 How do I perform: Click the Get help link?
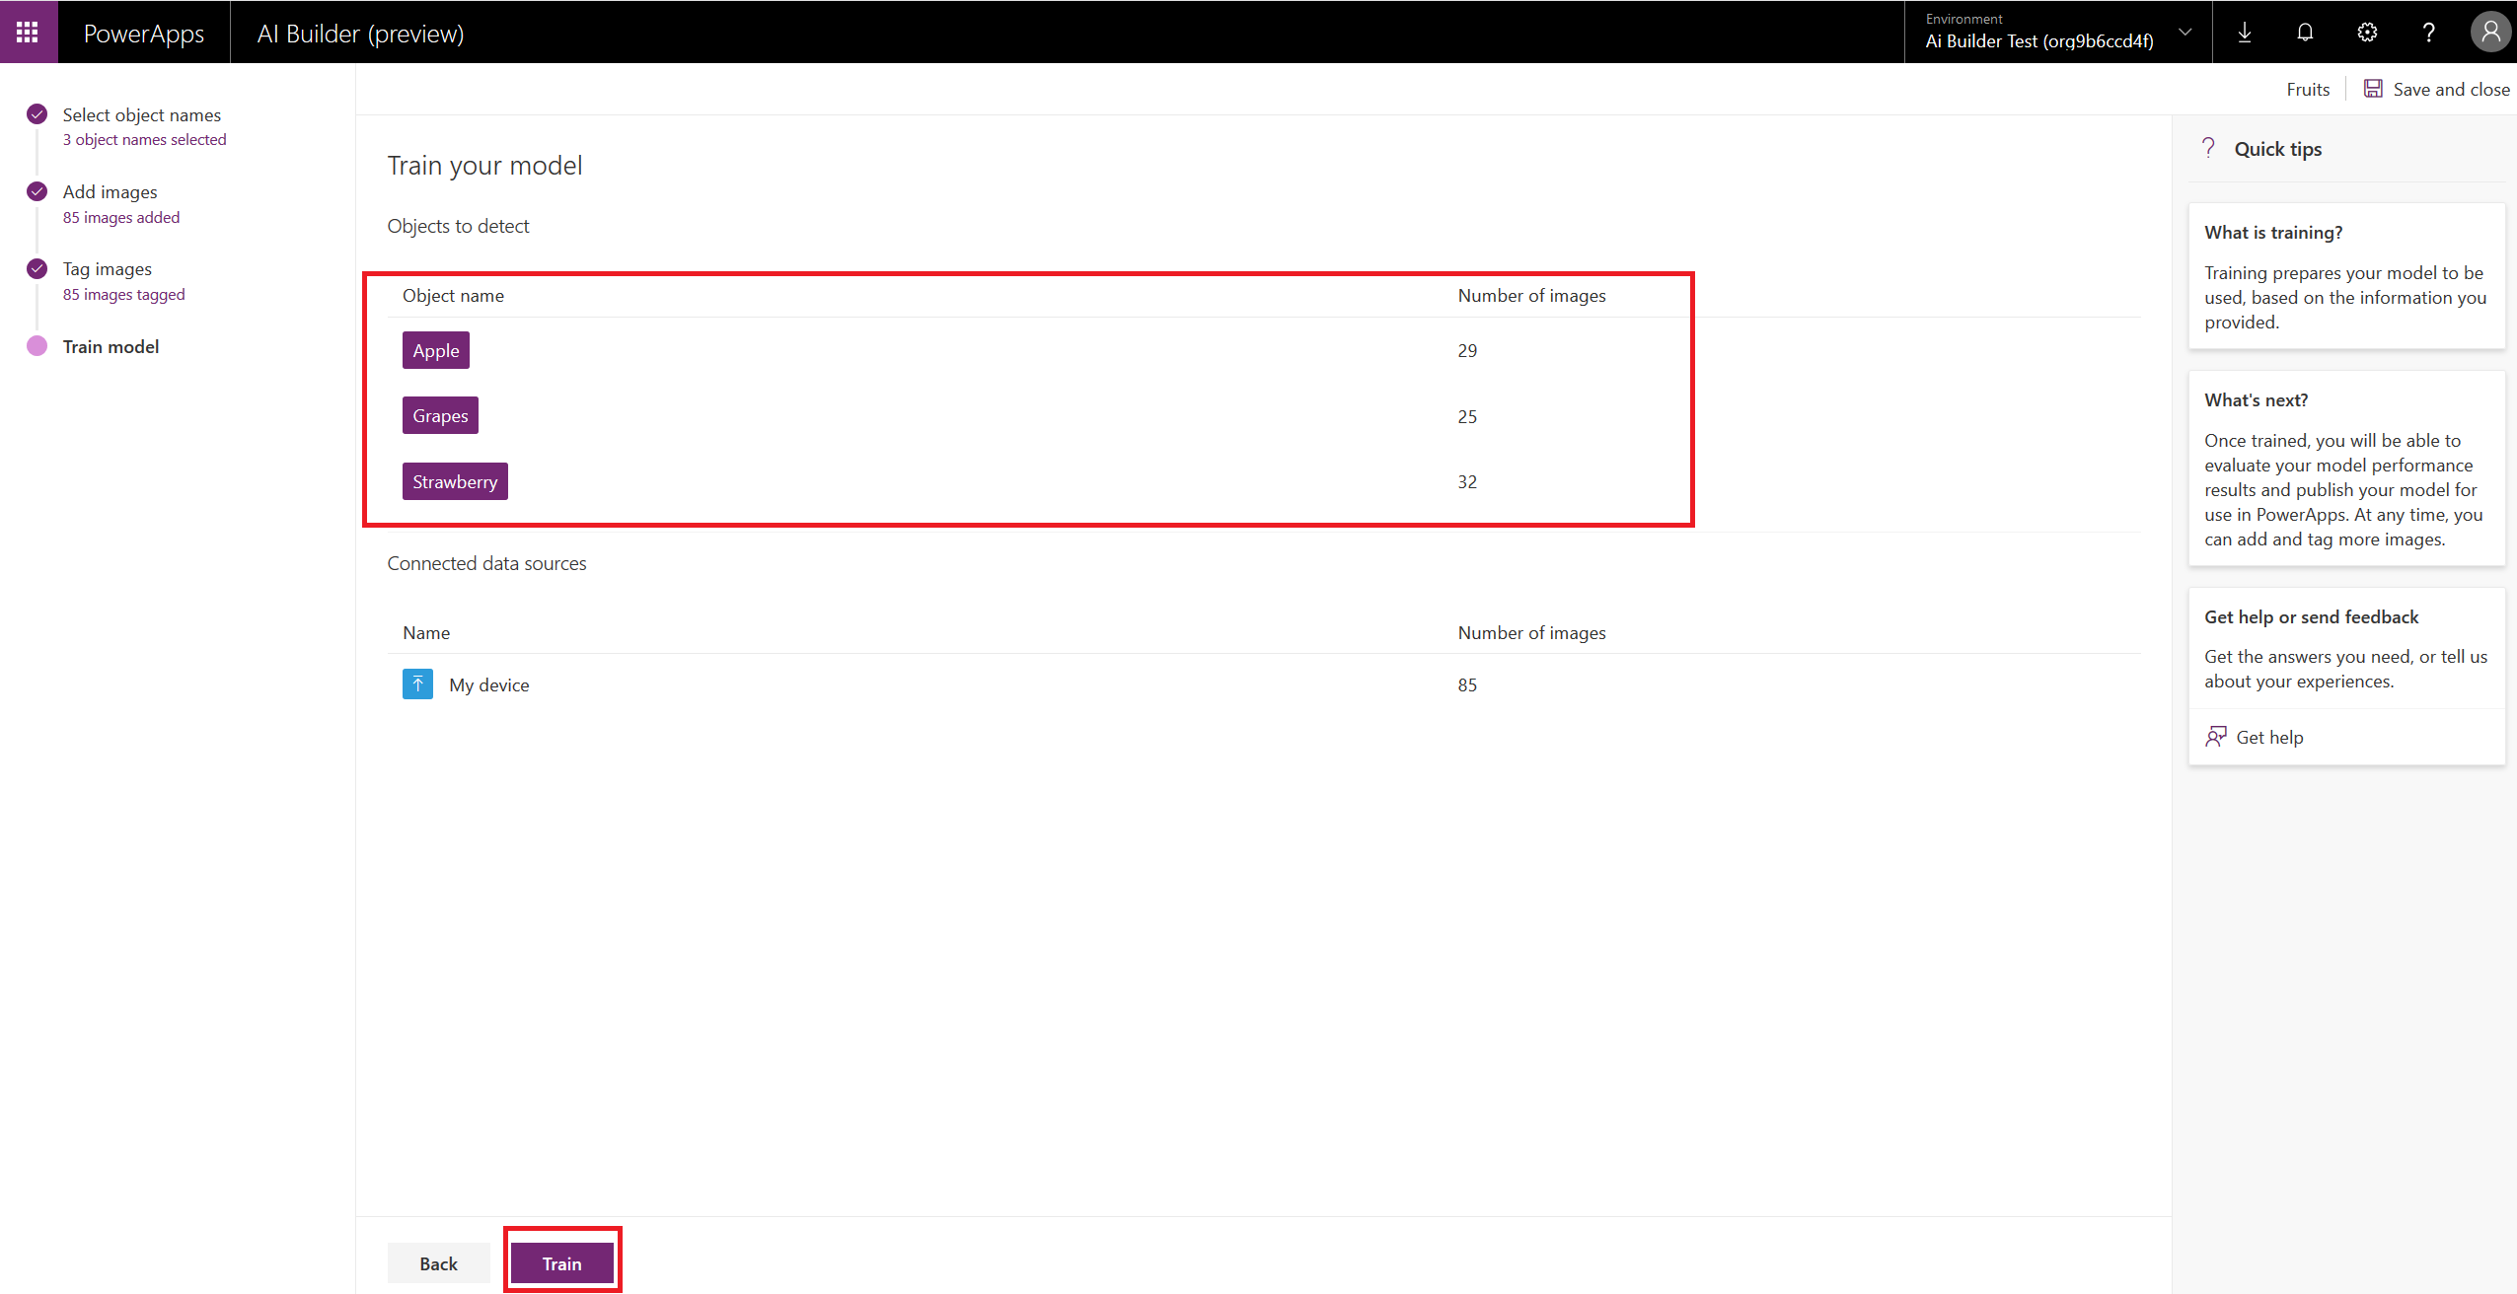point(2268,737)
